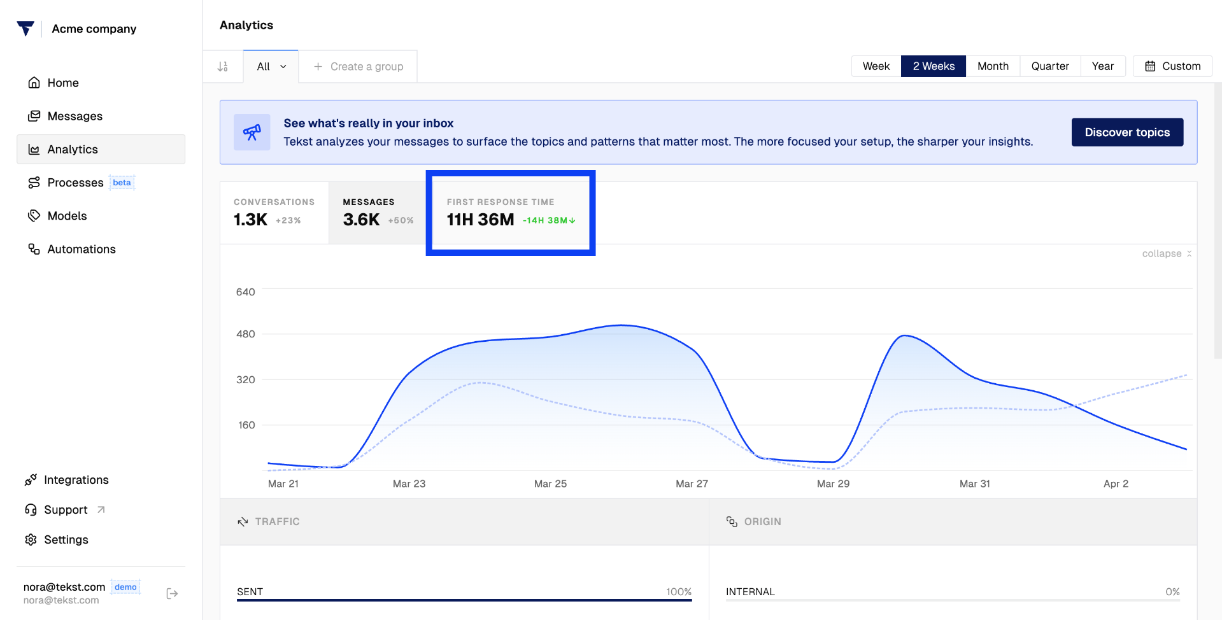Select the Quarter time range
This screenshot has width=1222, height=620.
tap(1050, 66)
